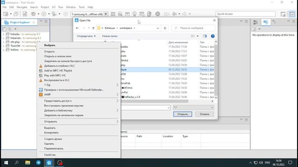298x167 pixels.
Task: Click the Debug launch toolbar icon
Action: pyautogui.click(x=54, y=14)
